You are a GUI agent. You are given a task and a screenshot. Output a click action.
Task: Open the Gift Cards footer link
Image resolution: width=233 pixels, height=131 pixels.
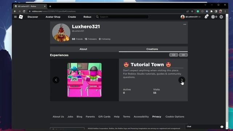click(x=104, y=117)
